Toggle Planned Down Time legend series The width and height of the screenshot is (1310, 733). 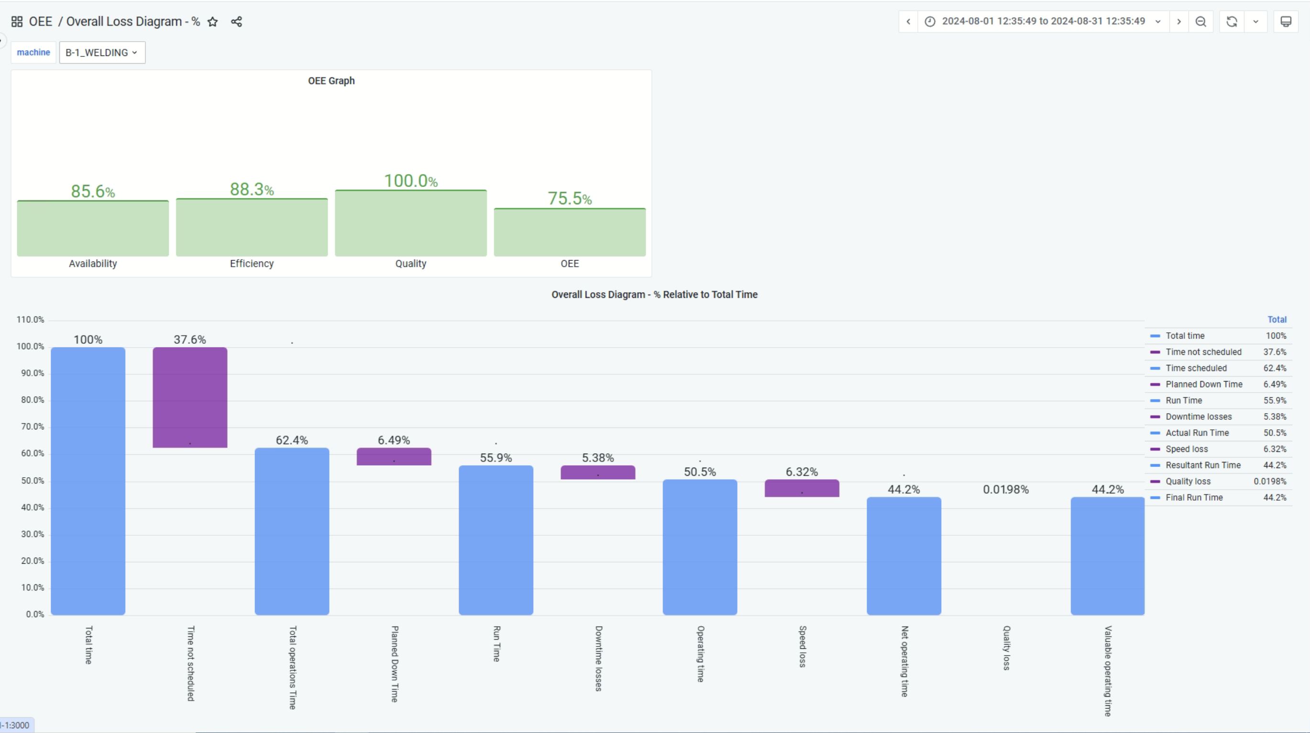click(x=1204, y=384)
